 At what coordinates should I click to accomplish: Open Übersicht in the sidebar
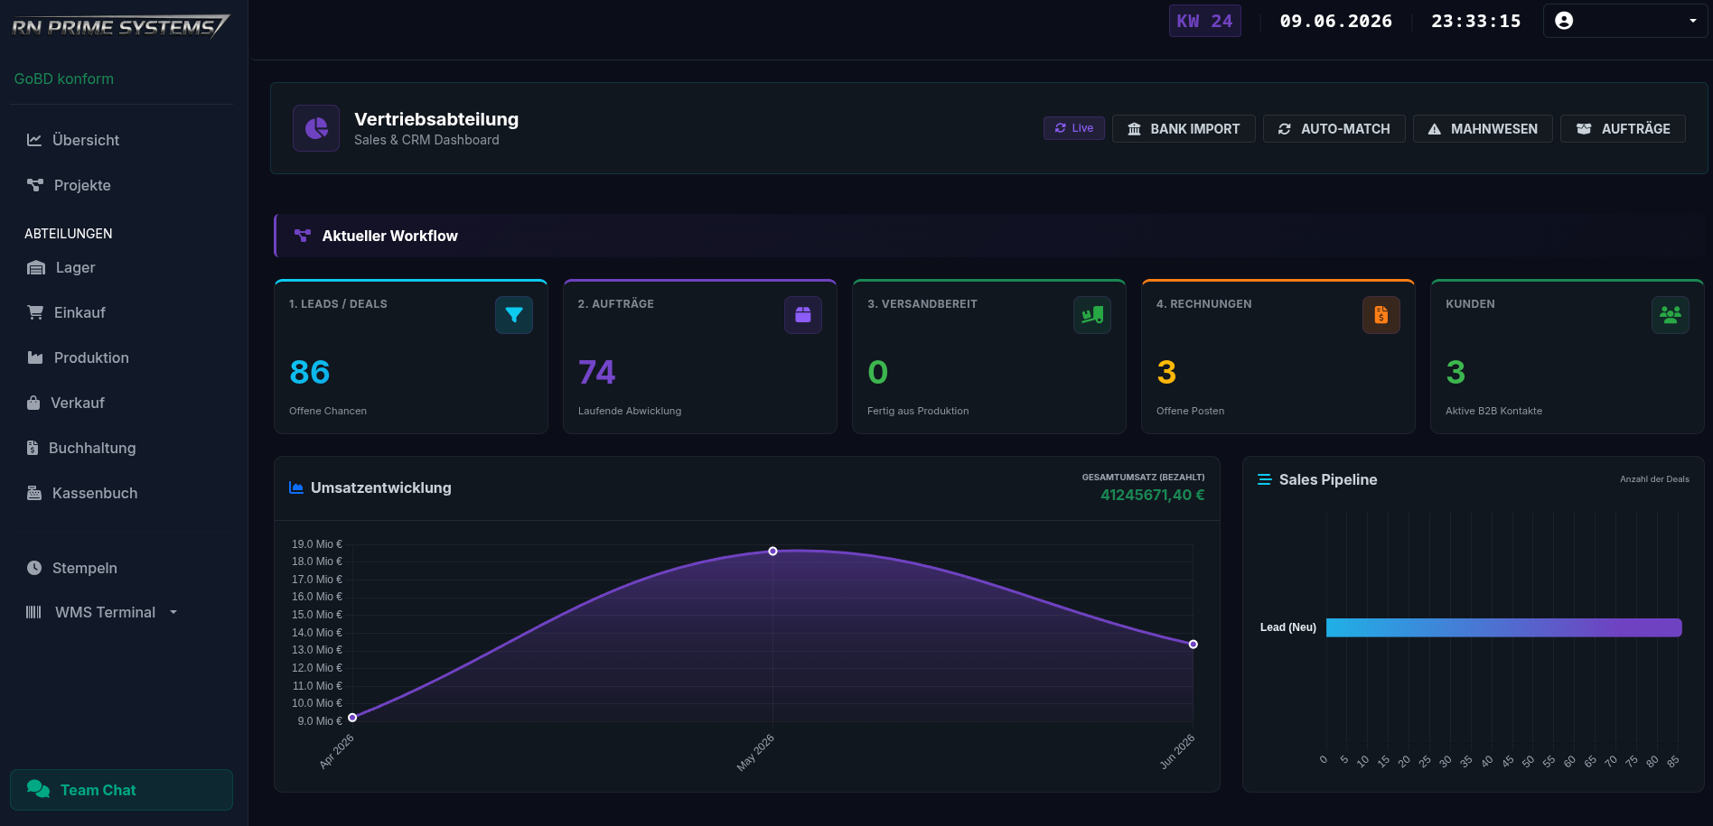pos(121,140)
